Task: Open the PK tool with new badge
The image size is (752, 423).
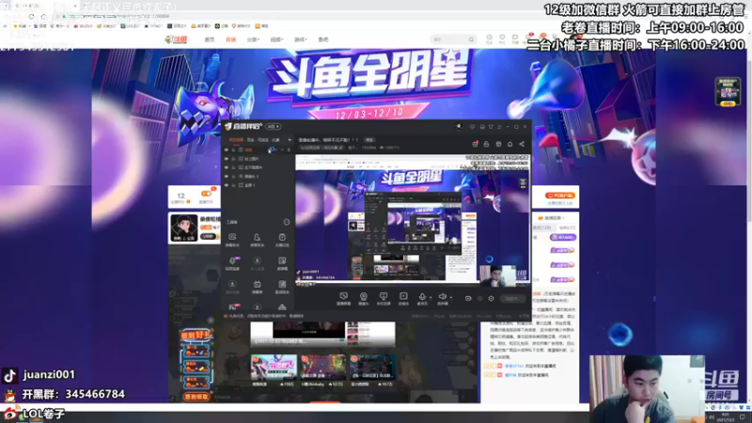Action: 233,306
